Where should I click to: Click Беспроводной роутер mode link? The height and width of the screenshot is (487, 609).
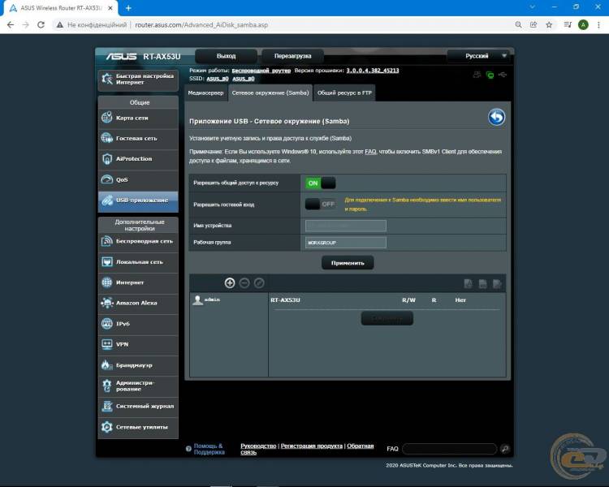pos(261,71)
